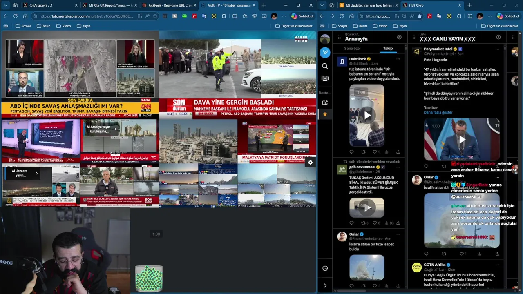This screenshot has width=523, height=294.
Task: Select the Habertürk stream tile
Action: pyautogui.click(x=237, y=75)
